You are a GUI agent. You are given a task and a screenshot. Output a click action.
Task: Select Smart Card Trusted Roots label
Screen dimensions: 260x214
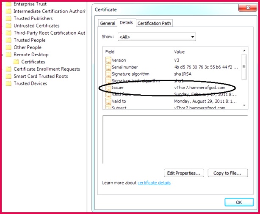(41, 76)
